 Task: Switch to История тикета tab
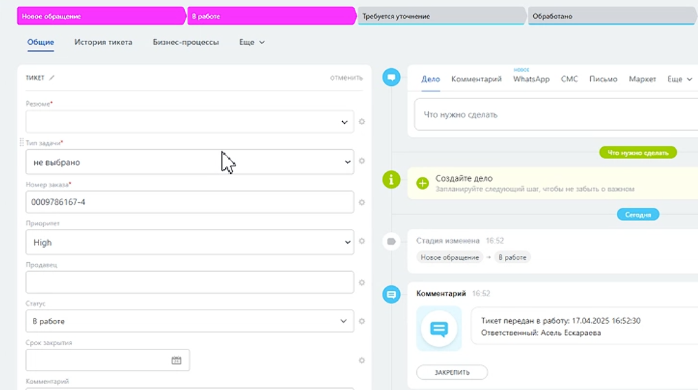click(x=103, y=42)
